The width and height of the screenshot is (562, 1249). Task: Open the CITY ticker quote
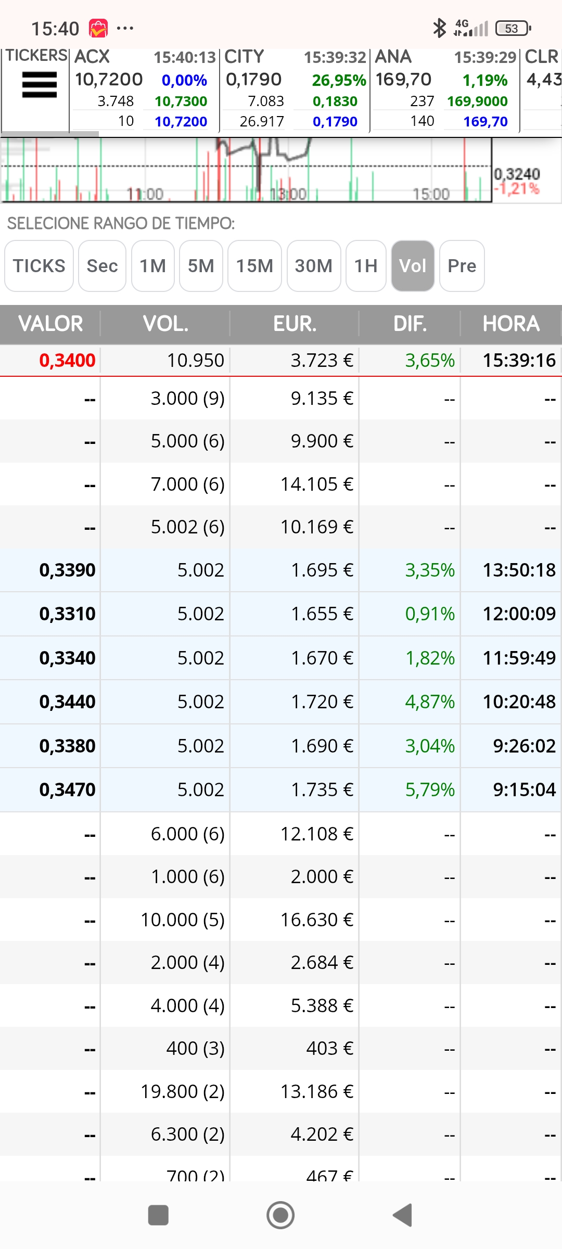point(295,90)
